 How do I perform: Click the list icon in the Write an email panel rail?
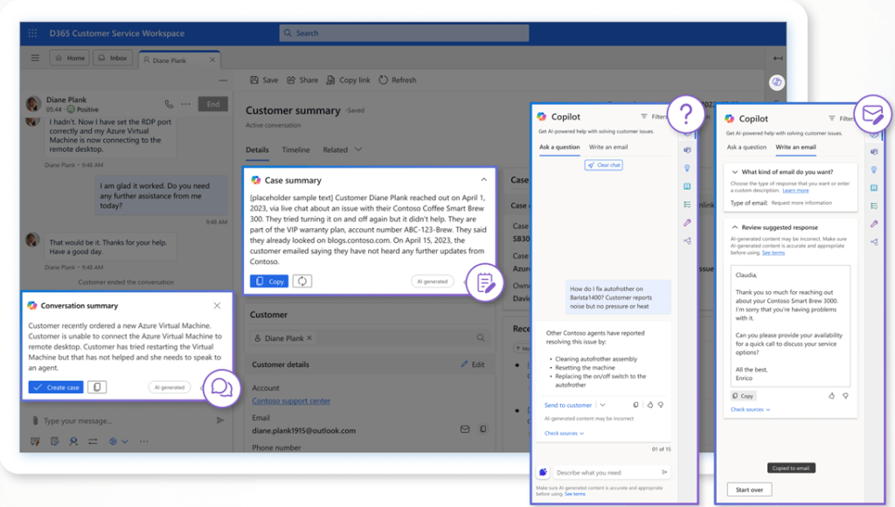click(x=874, y=205)
